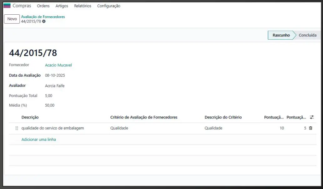323x189 pixels.
Task: Open the Relatórios menu
Action: click(83, 6)
